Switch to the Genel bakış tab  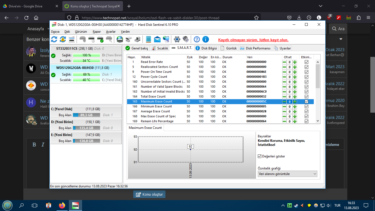tap(137, 48)
